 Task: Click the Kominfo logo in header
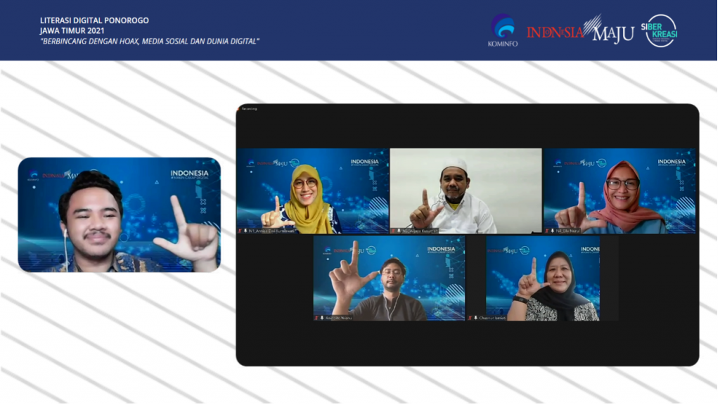click(x=502, y=30)
